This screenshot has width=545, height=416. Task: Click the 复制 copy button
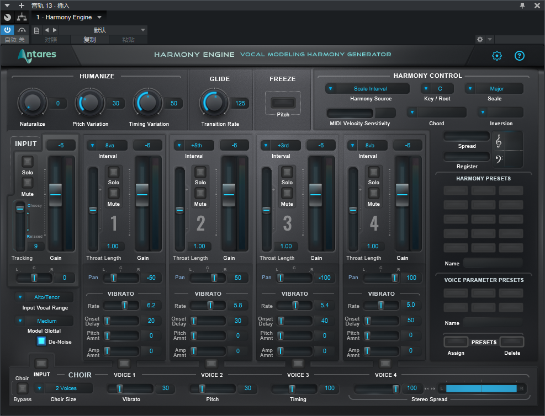(x=89, y=40)
